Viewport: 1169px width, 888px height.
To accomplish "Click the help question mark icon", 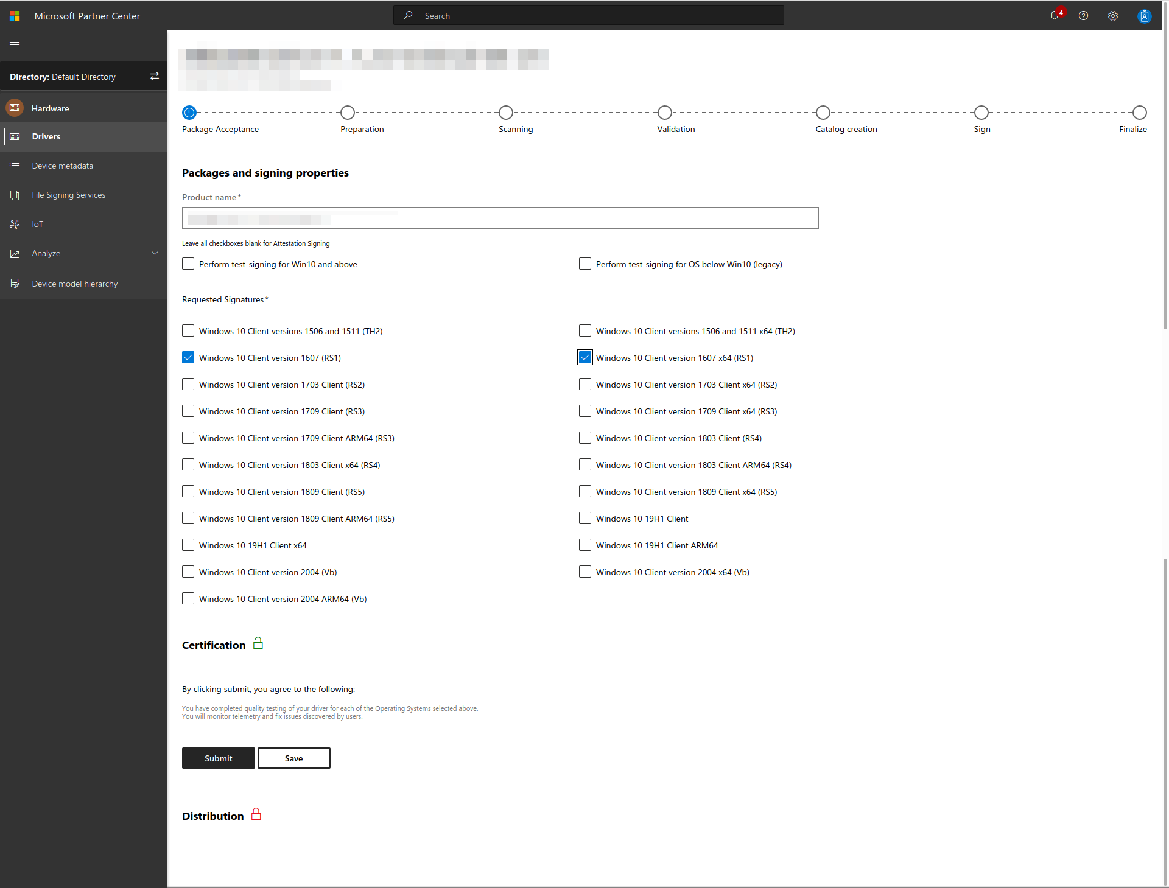I will pos(1083,16).
